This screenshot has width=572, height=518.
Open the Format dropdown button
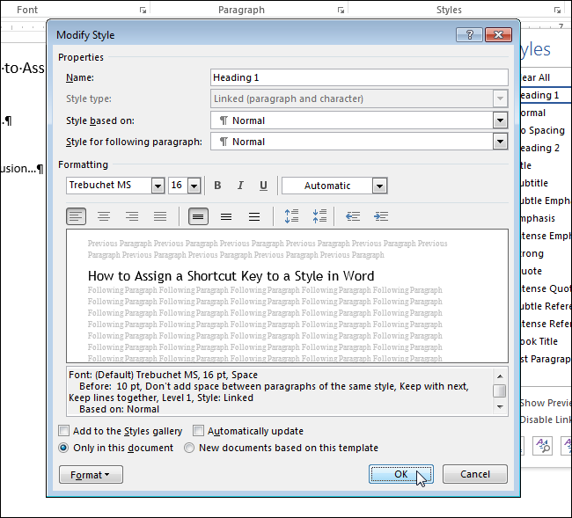pyautogui.click(x=91, y=475)
